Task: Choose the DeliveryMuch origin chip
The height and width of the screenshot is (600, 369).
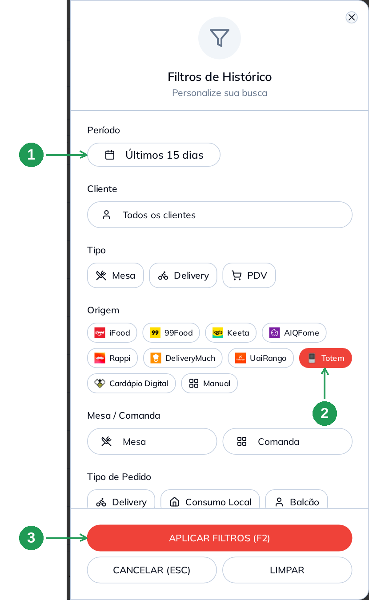Action: [183, 358]
